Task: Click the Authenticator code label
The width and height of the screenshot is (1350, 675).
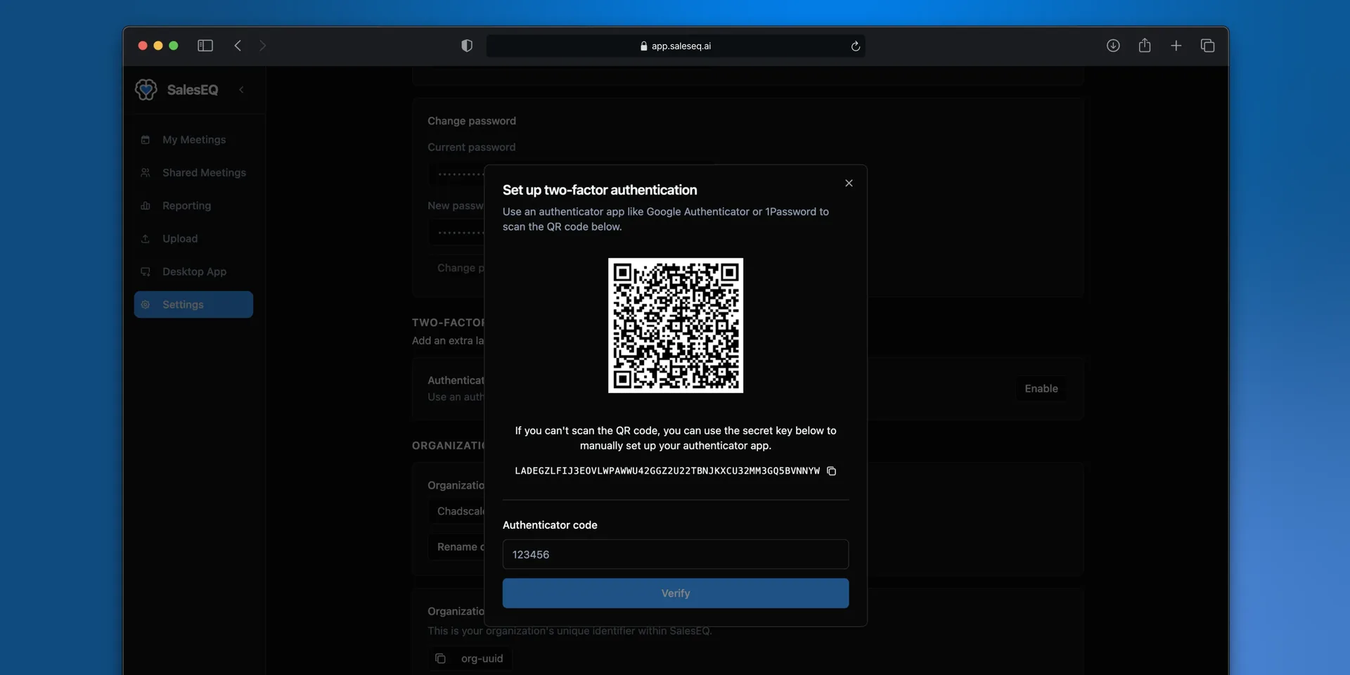Action: [x=550, y=525]
